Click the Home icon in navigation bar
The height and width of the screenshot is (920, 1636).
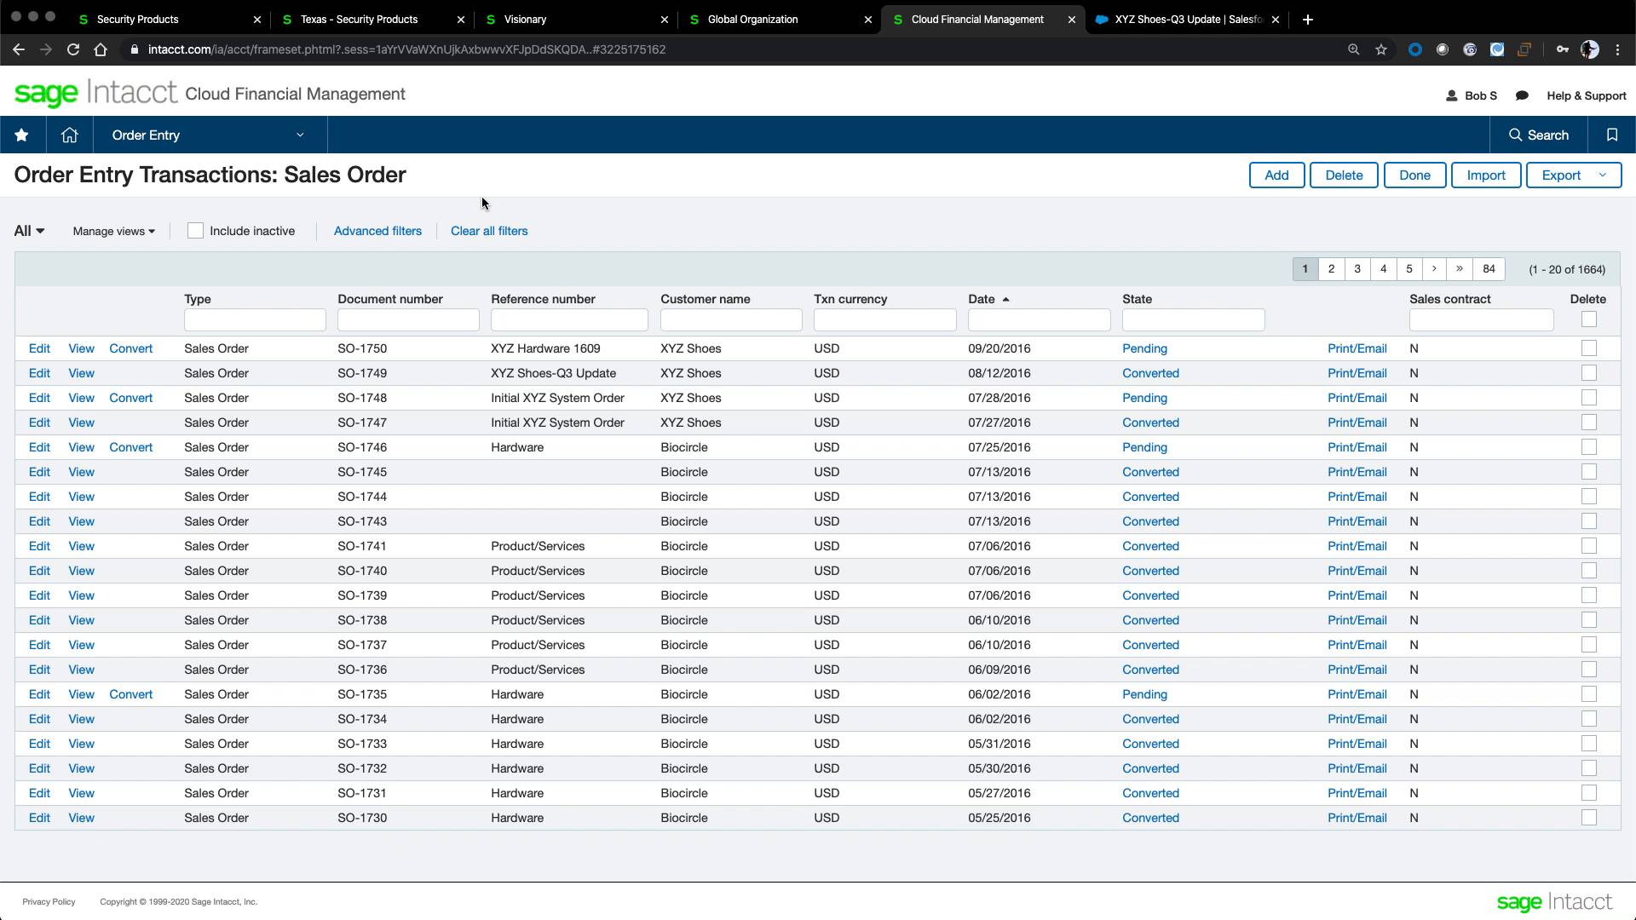click(x=69, y=135)
